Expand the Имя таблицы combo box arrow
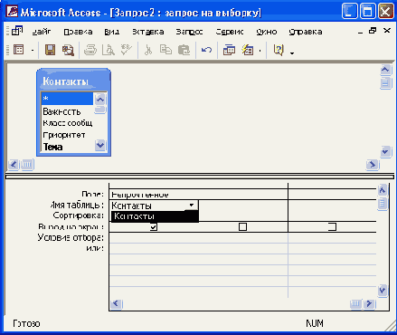Image resolution: width=397 pixels, height=335 pixels. tap(192, 206)
